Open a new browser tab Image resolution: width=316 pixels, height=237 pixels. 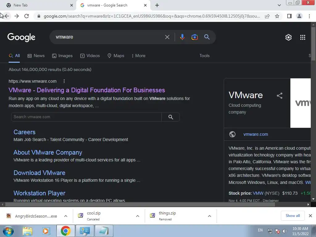tap(157, 5)
